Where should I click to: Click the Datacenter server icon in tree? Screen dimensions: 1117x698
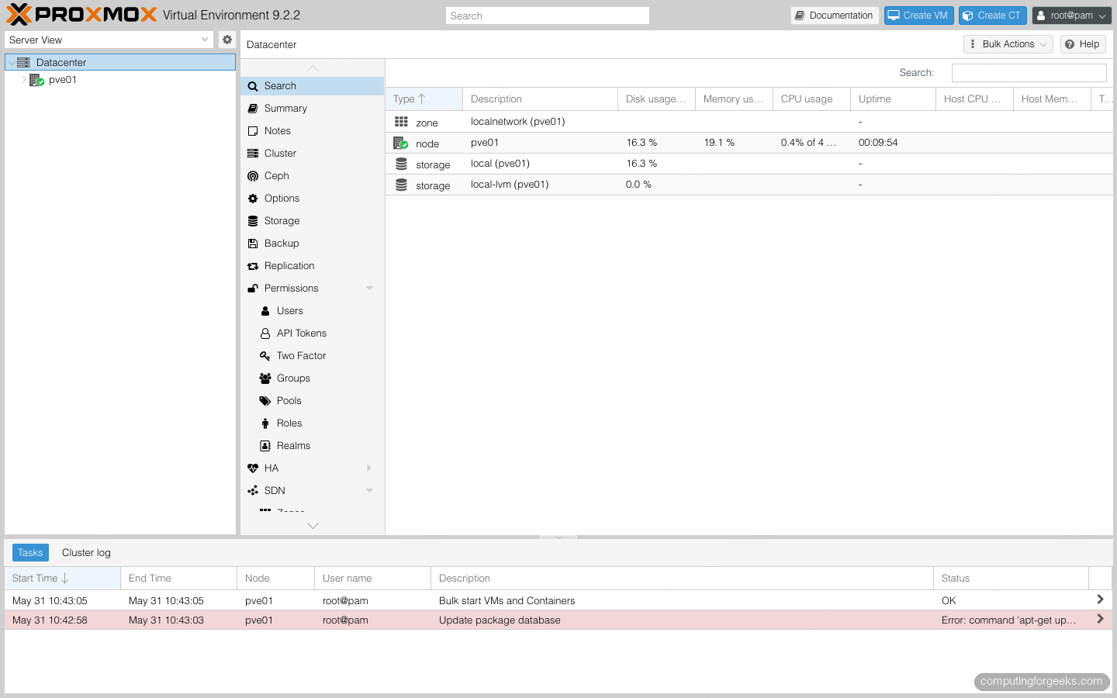[23, 62]
